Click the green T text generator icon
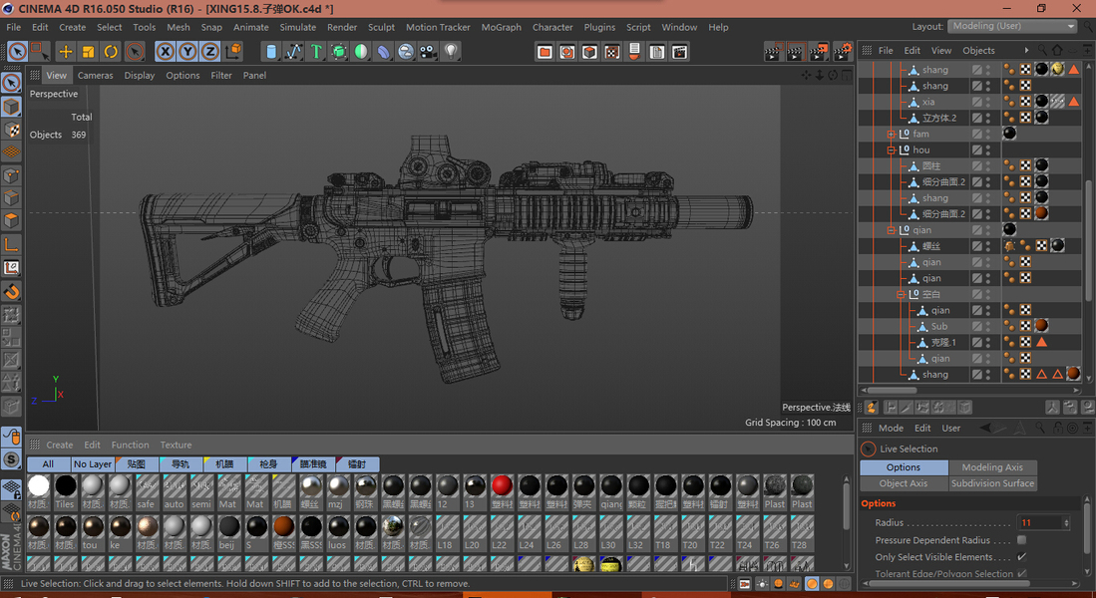Viewport: 1096px width, 598px height. coord(316,51)
